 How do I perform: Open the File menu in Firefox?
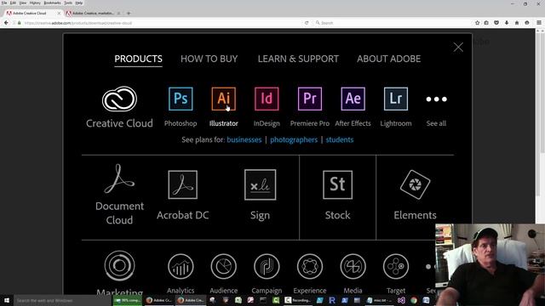tap(4, 3)
